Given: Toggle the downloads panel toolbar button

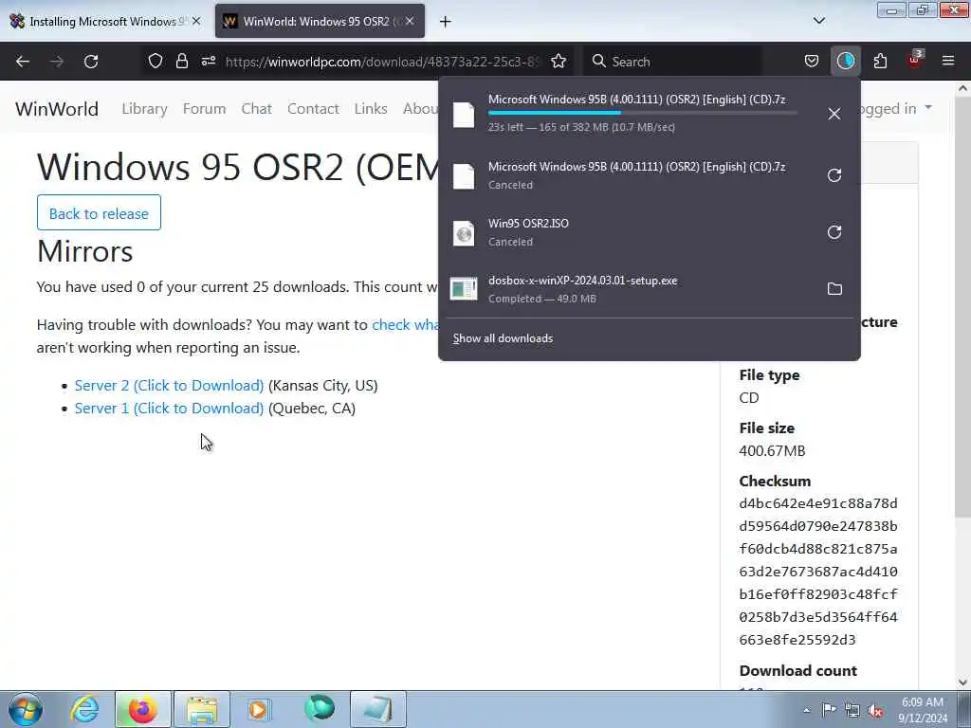Looking at the screenshot, I should tap(845, 62).
